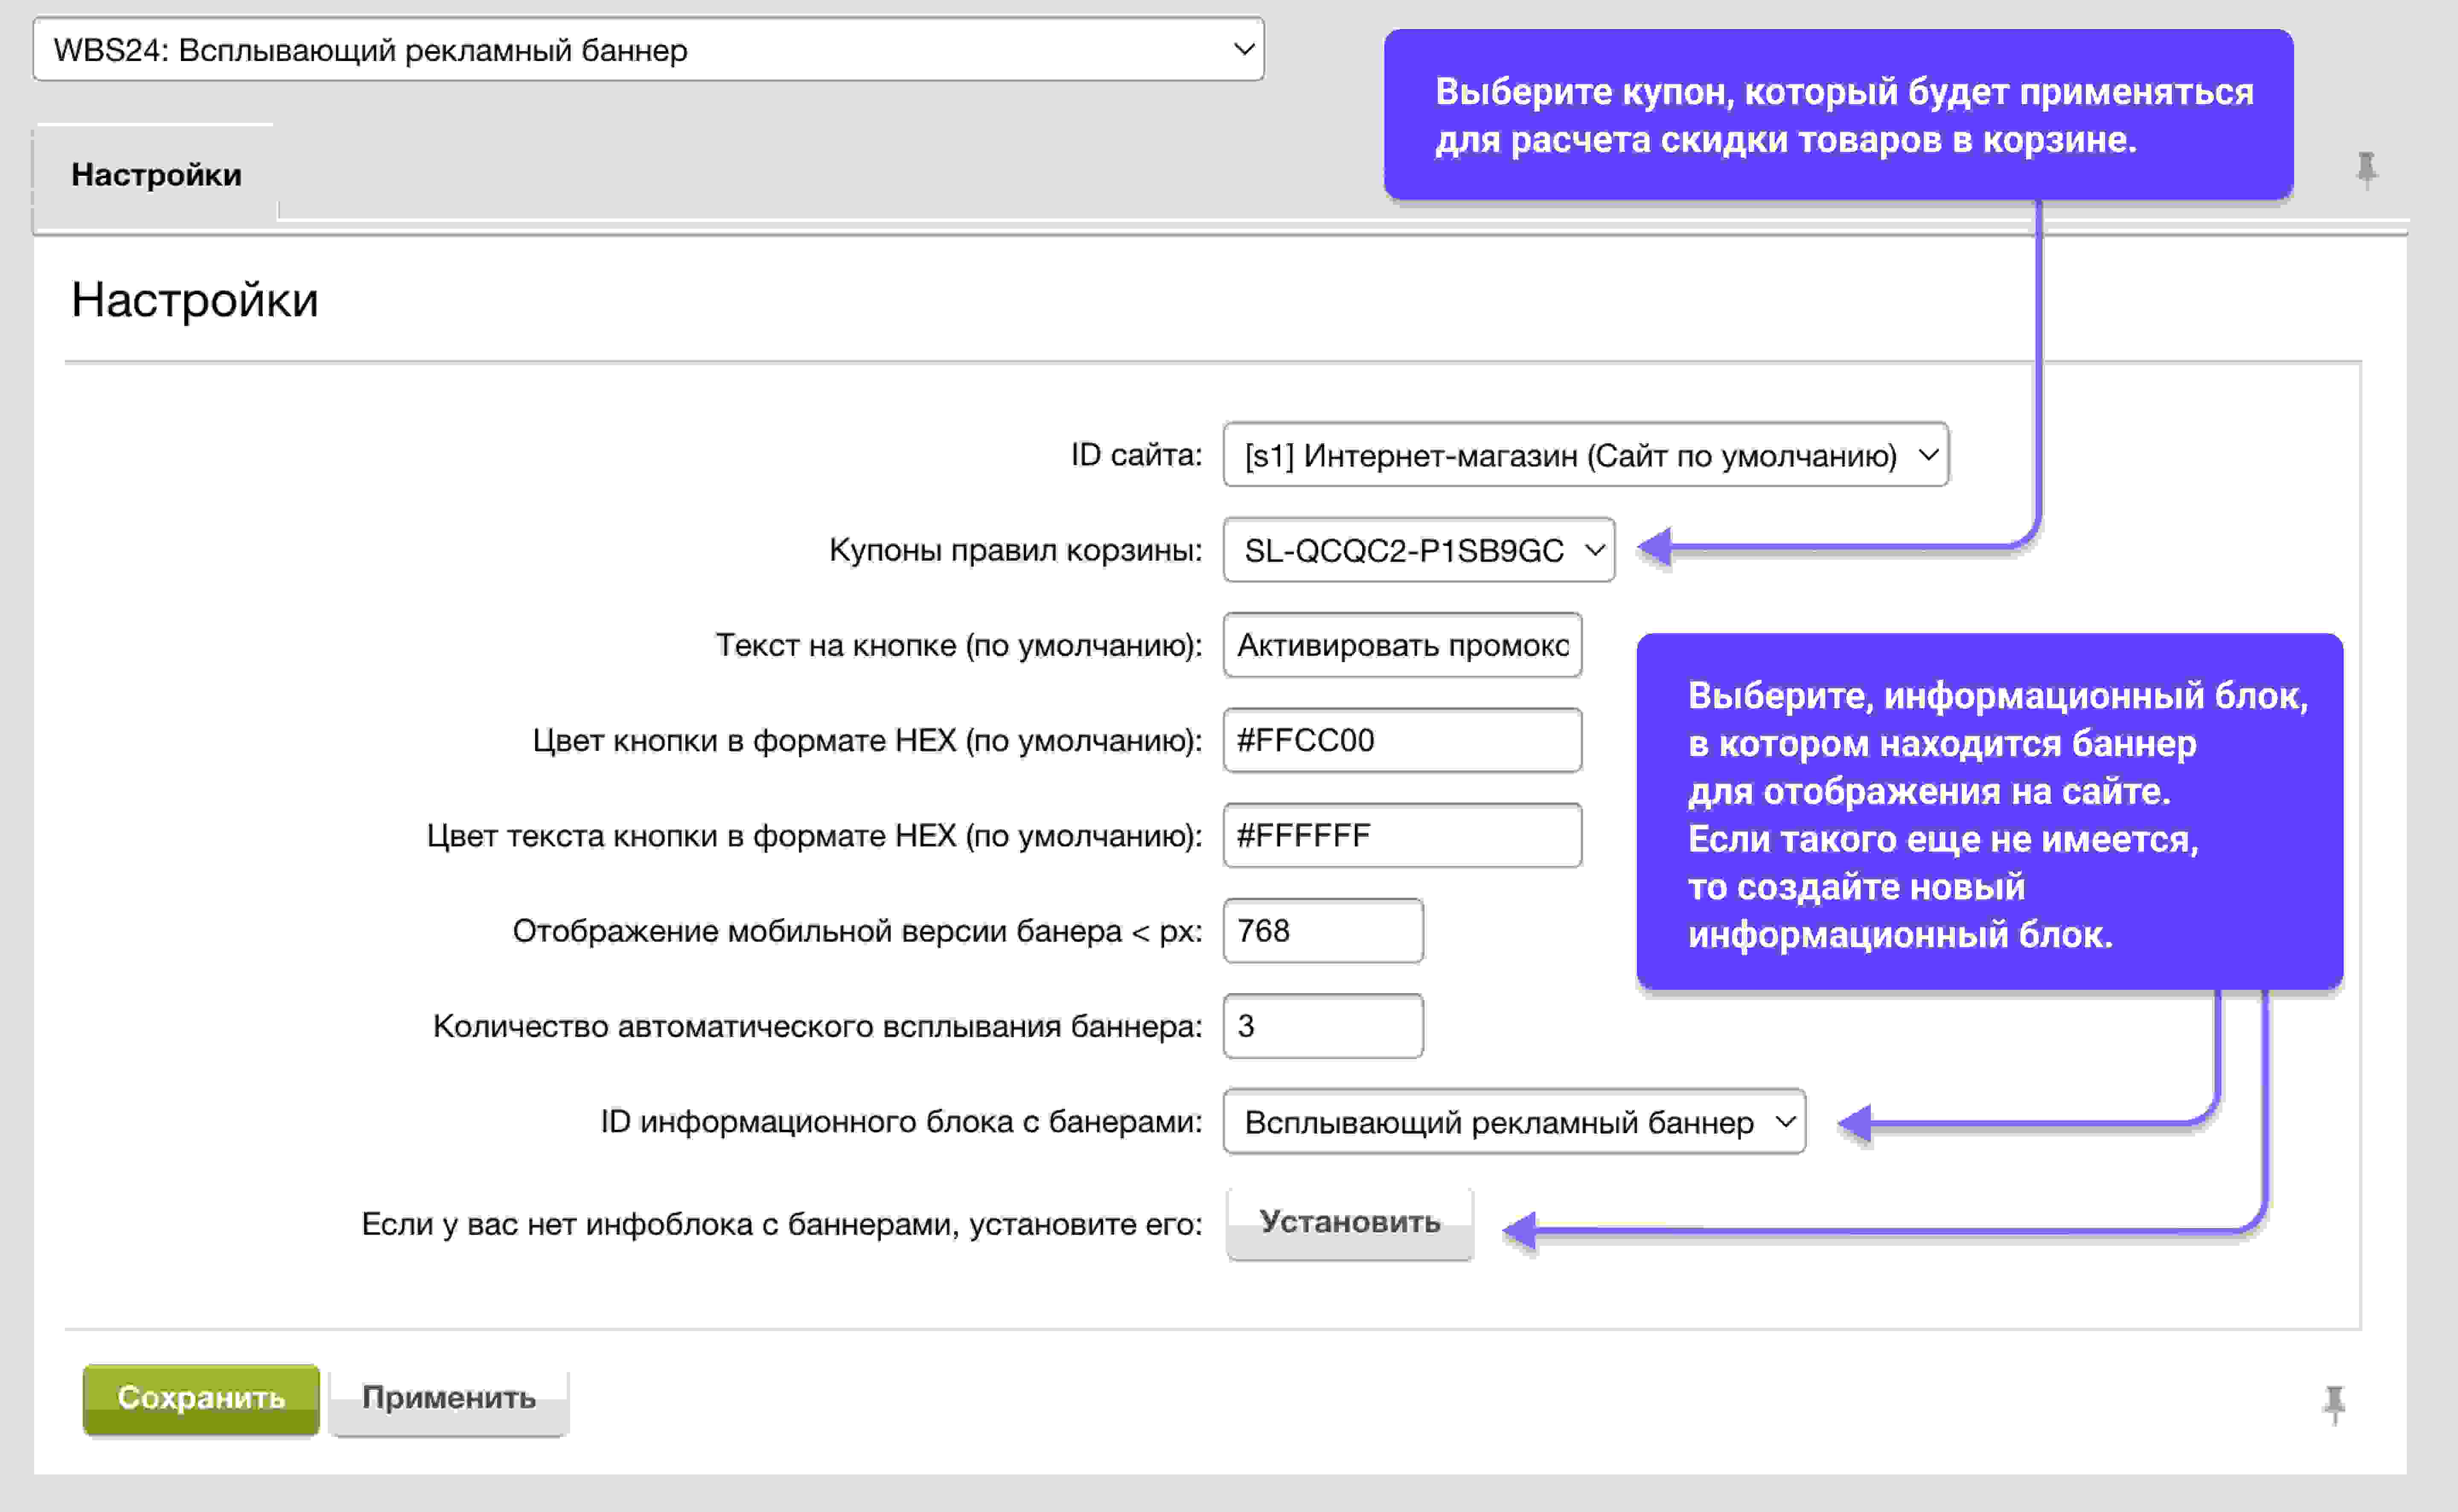
Task: Click the banner popup count field 3
Action: [x=1323, y=1026]
